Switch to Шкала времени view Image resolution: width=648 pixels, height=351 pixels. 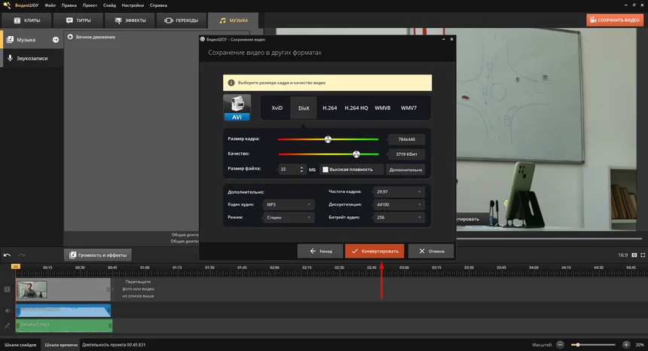tap(61, 345)
